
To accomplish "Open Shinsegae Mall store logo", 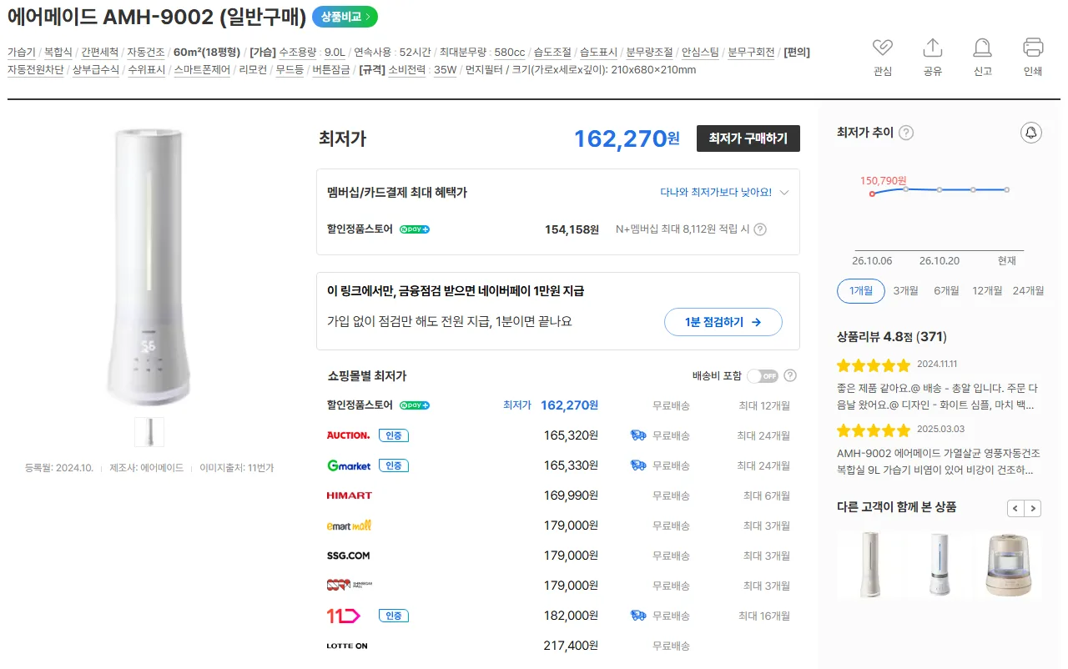I will point(350,586).
